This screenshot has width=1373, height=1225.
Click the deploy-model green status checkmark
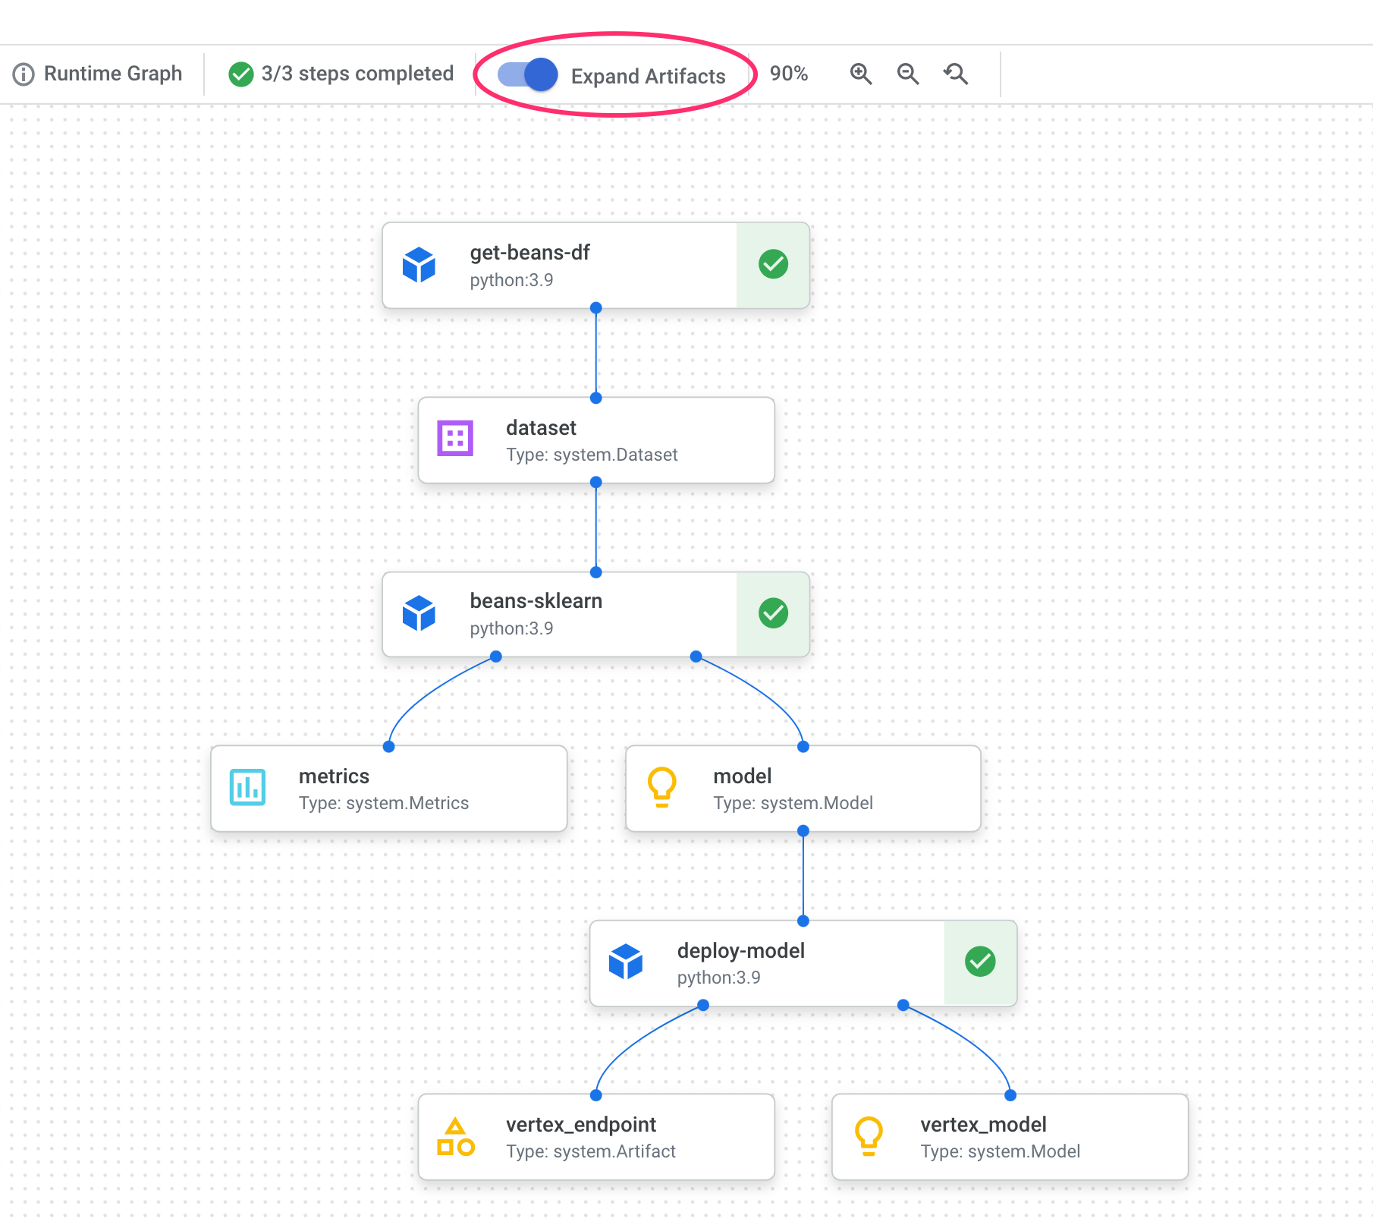pos(980,962)
